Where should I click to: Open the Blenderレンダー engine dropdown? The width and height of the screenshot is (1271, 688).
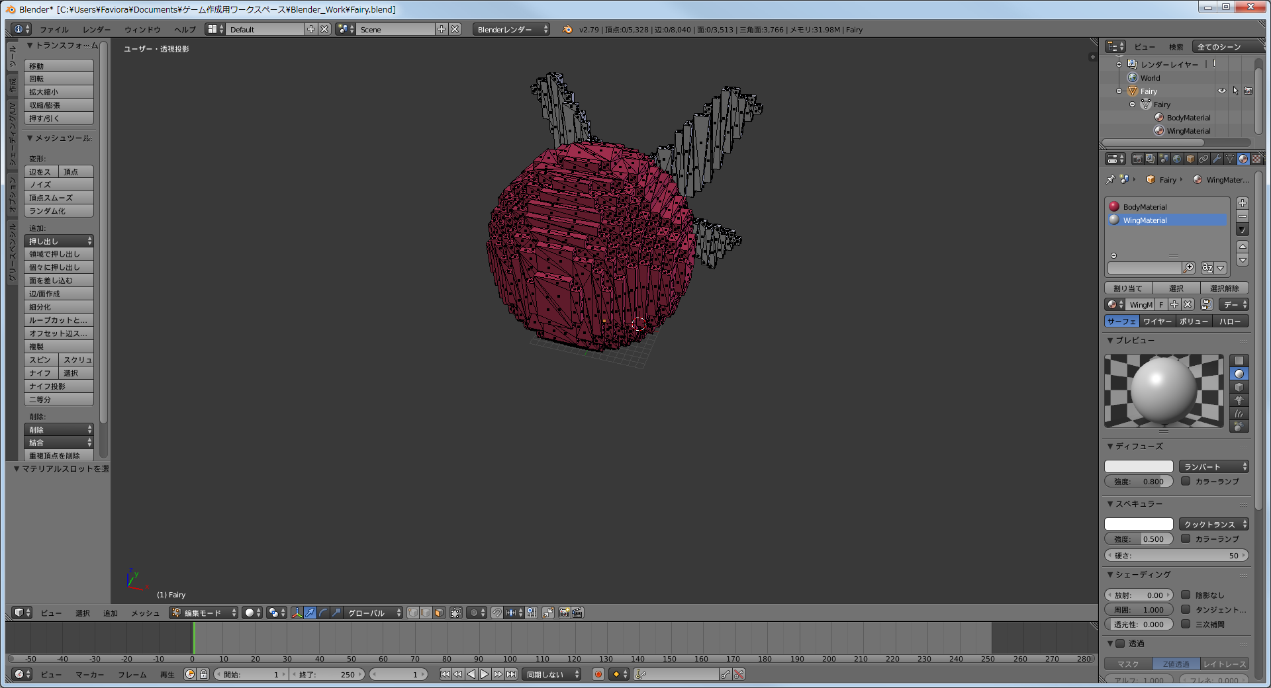(512, 29)
